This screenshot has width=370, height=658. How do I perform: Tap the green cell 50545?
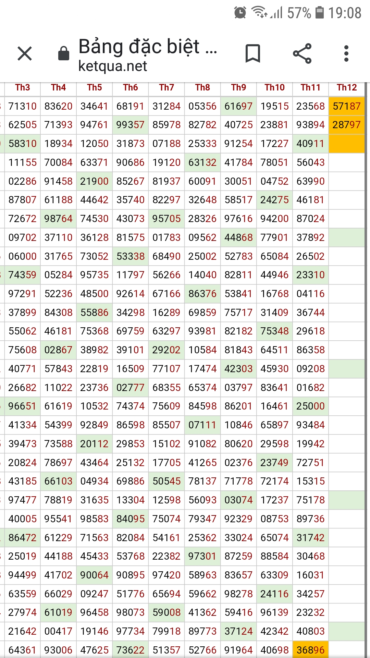tap(166, 481)
